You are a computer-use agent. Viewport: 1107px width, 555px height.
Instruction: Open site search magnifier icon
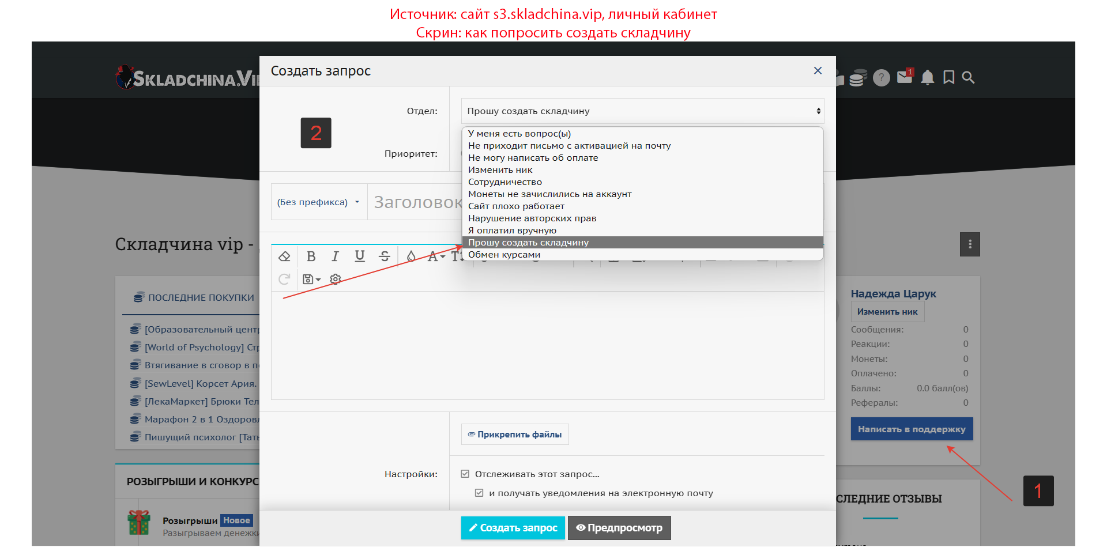[968, 77]
